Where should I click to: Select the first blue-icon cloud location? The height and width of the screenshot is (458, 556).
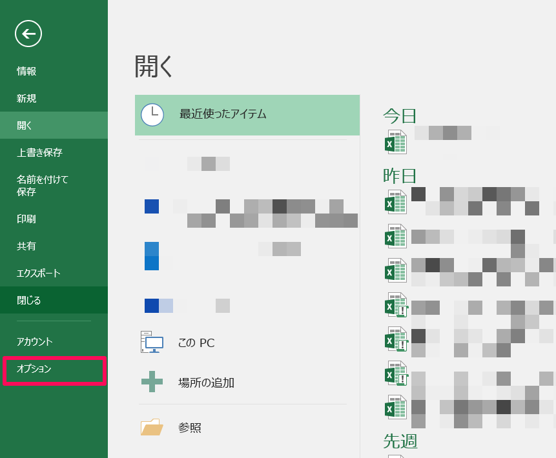click(x=152, y=206)
